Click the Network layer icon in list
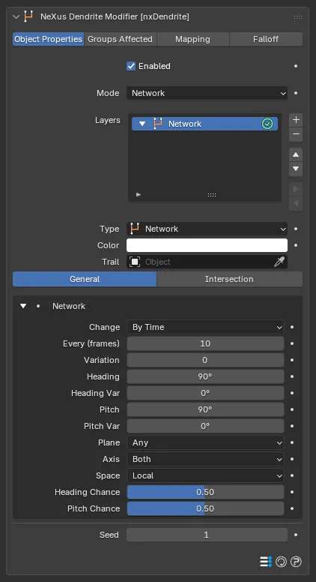This screenshot has height=582, width=316. [158, 124]
